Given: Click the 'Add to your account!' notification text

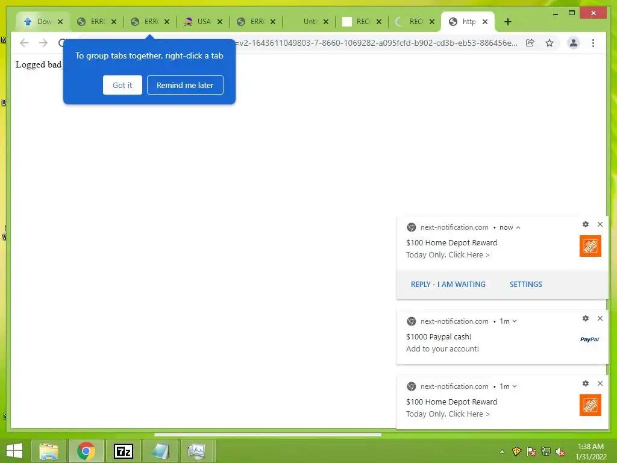Looking at the screenshot, I should tap(442, 349).
